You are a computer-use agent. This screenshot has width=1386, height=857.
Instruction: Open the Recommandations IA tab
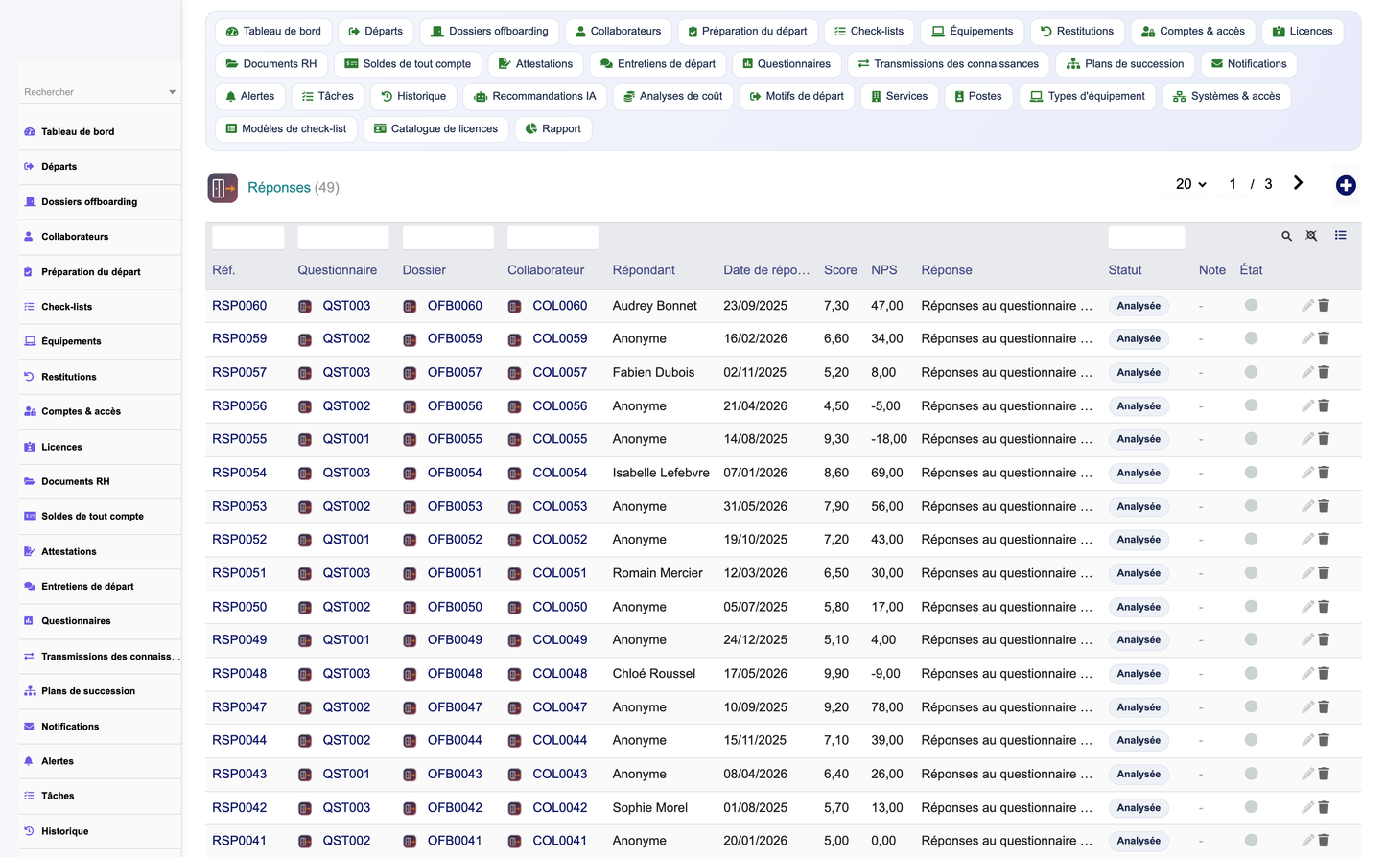click(534, 97)
